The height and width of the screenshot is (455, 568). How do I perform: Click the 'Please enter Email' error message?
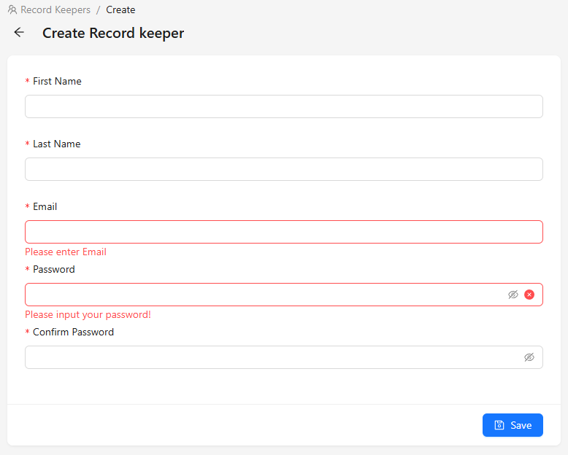click(66, 252)
